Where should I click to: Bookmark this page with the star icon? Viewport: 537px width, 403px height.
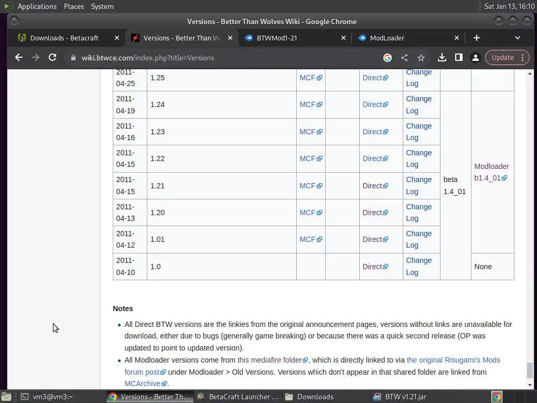(421, 58)
